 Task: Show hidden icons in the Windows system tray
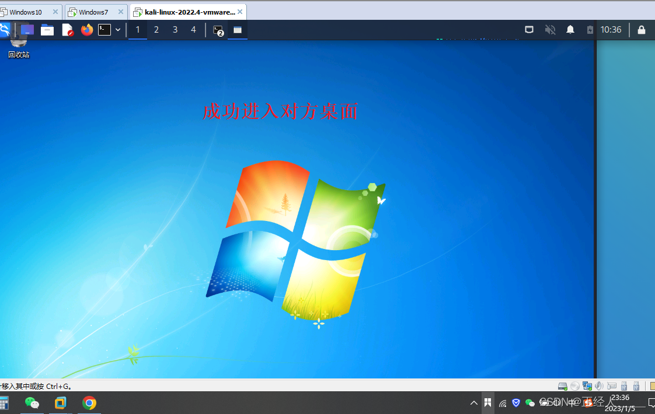point(474,402)
